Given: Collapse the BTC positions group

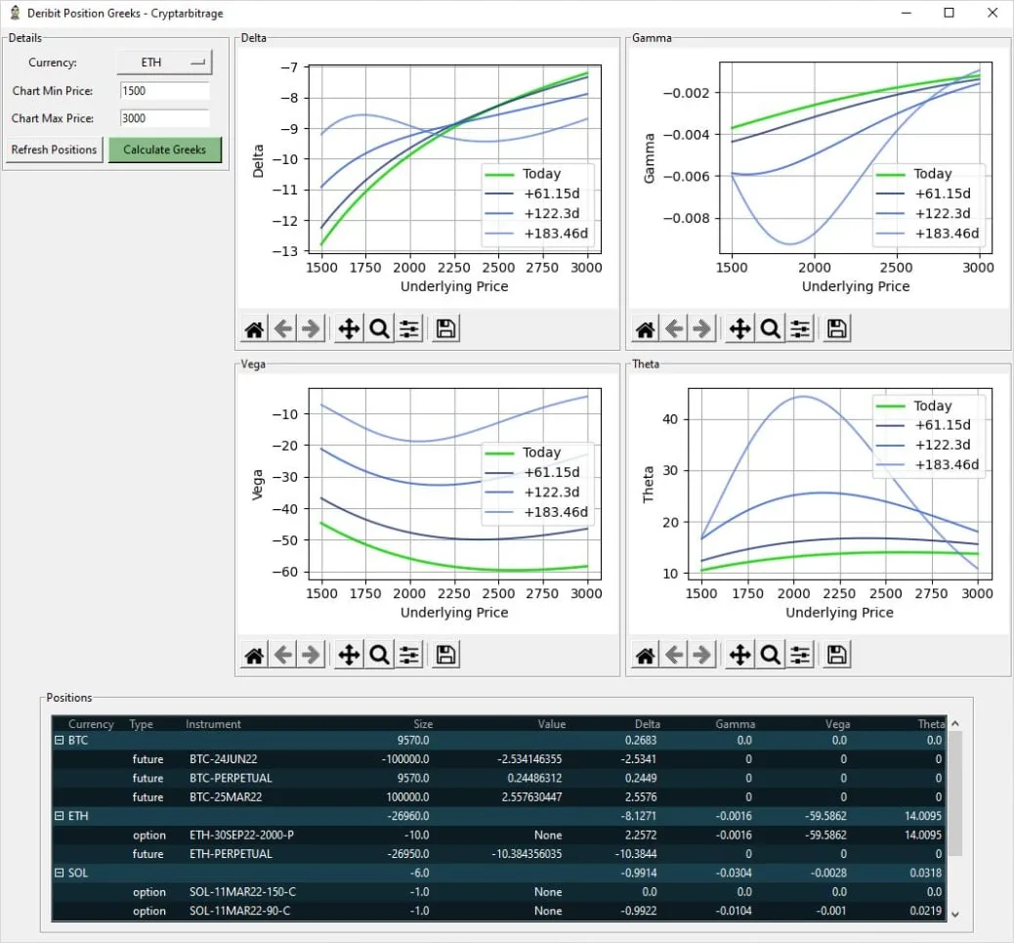Looking at the screenshot, I should pos(59,740).
